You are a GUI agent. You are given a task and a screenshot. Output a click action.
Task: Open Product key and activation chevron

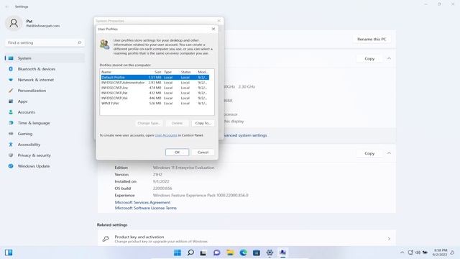click(389, 239)
